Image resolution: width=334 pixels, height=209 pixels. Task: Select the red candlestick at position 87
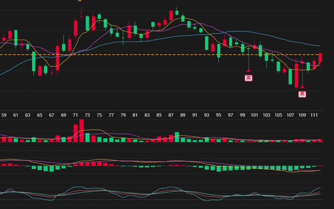[171, 15]
